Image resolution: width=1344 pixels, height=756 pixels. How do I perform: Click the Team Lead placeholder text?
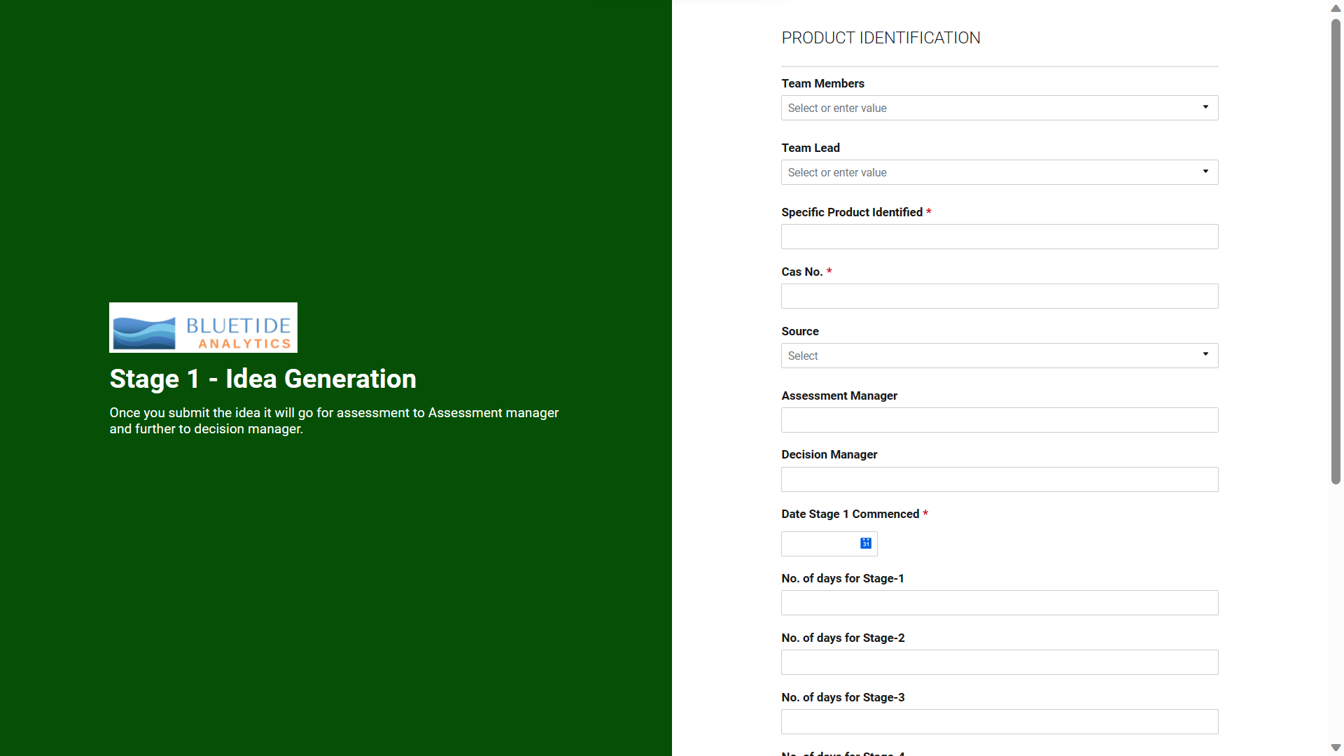coord(837,172)
